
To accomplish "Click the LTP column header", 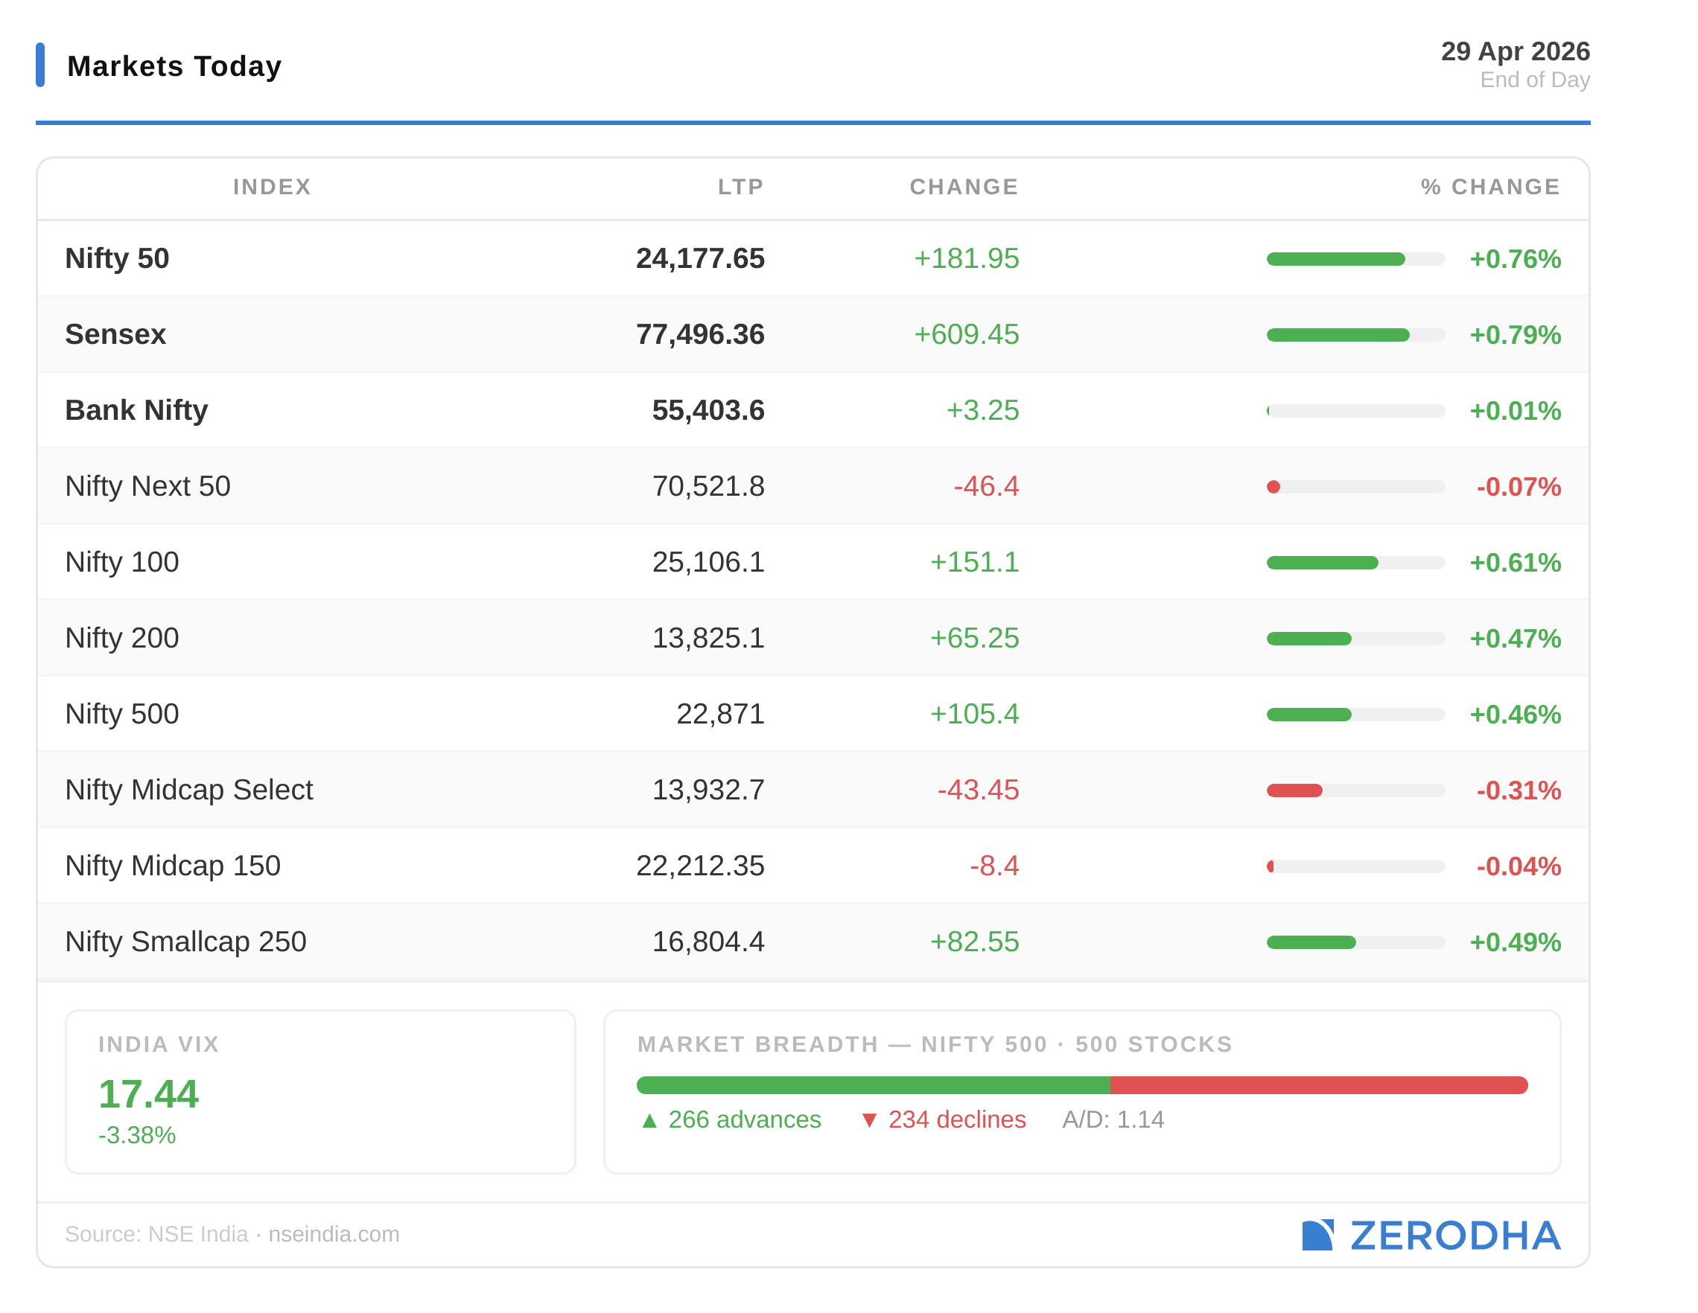I will click(x=740, y=187).
